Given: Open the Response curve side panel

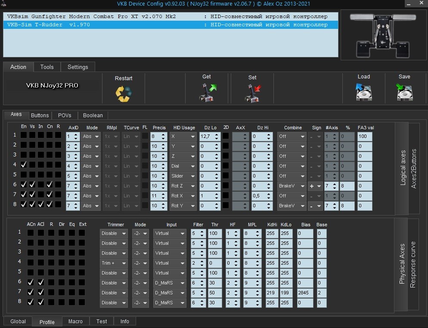Looking at the screenshot, I should pos(412,264).
